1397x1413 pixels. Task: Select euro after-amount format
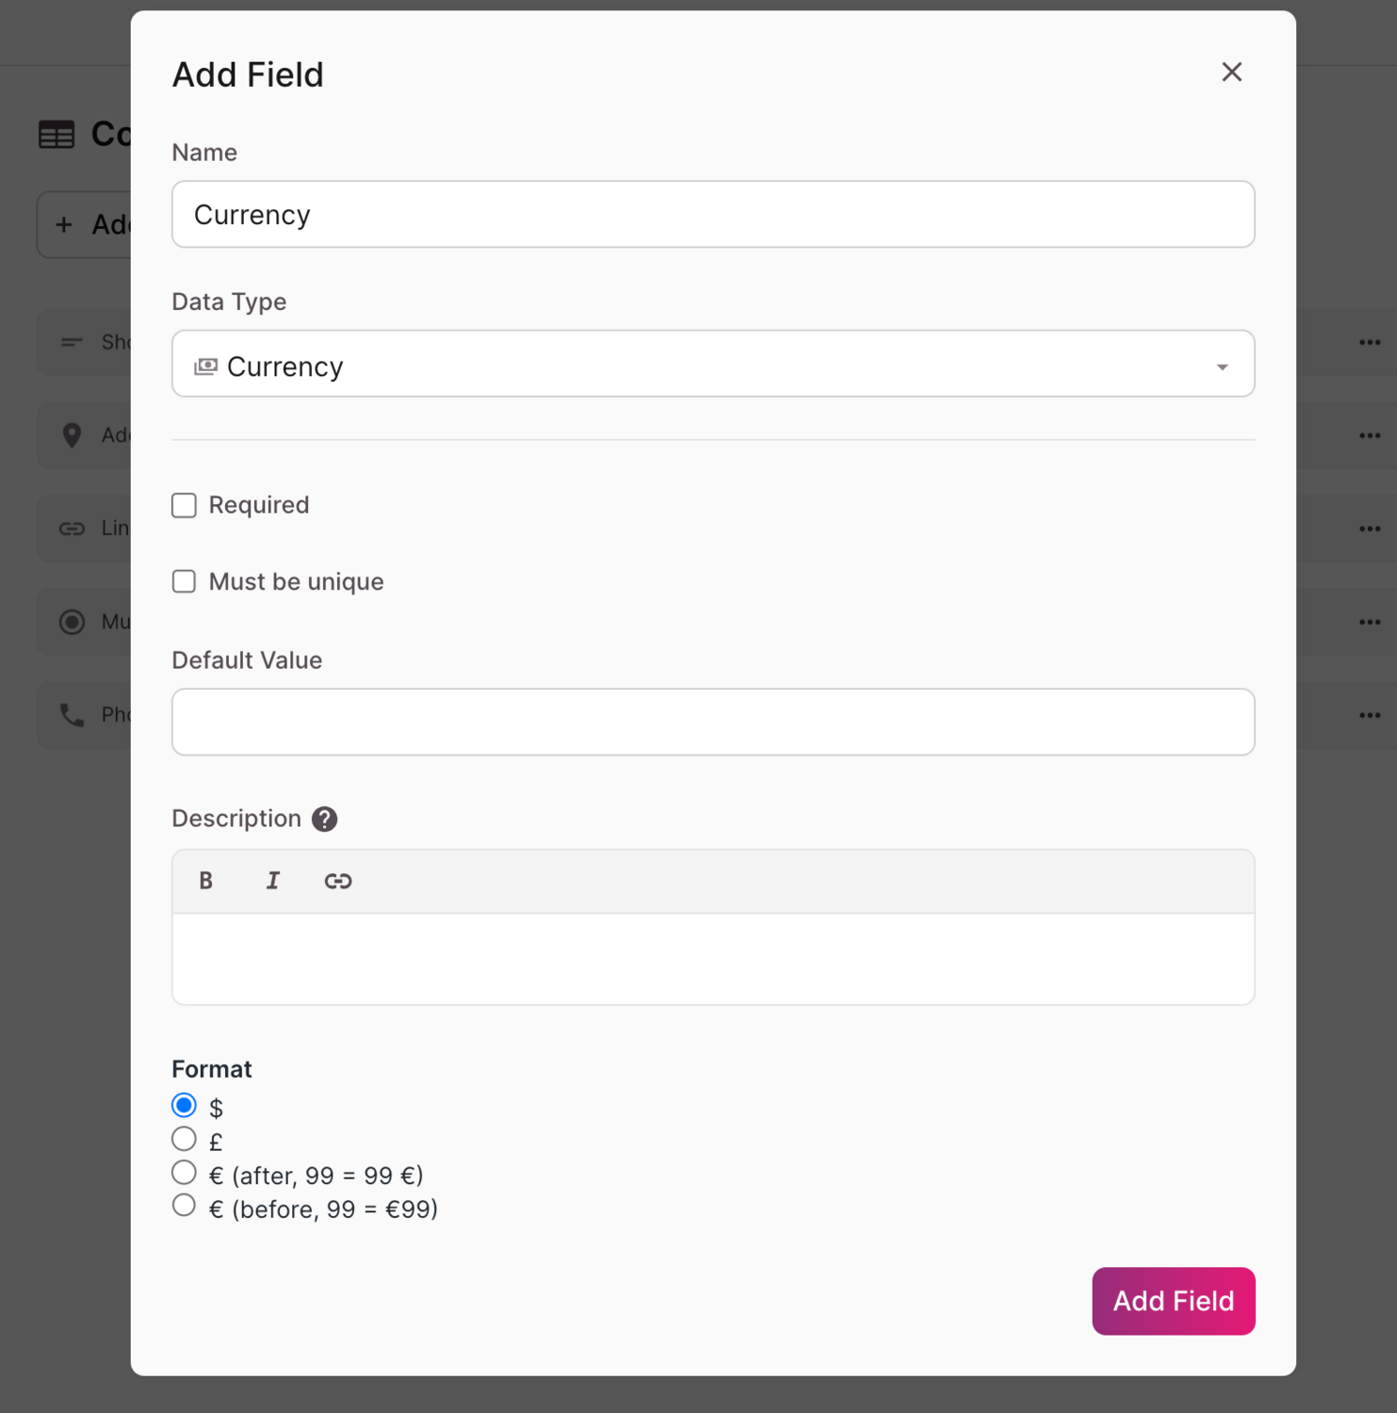coord(185,1173)
